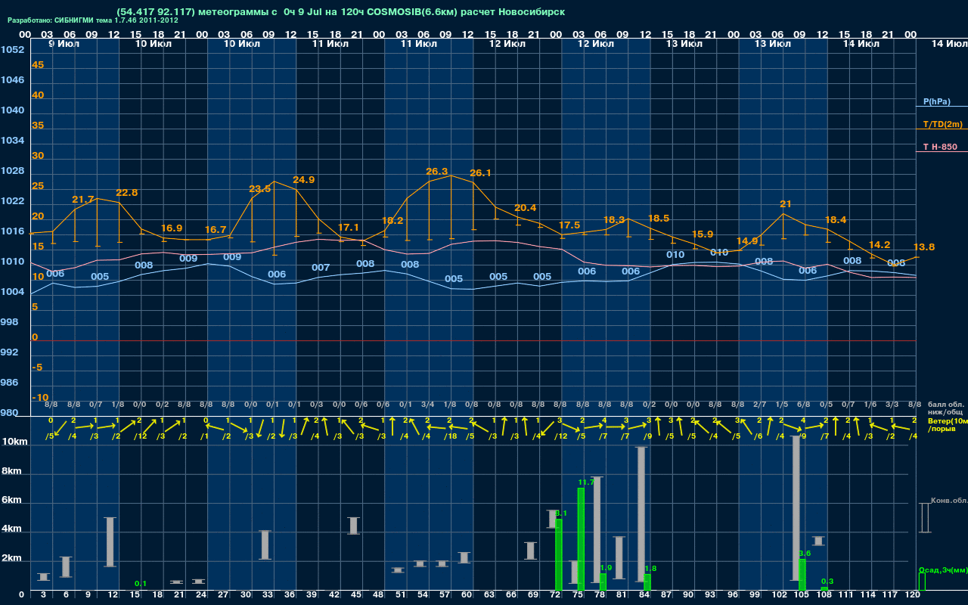Click the 17.1 temperature value
Image resolution: width=968 pixels, height=605 pixels.
pyautogui.click(x=348, y=228)
